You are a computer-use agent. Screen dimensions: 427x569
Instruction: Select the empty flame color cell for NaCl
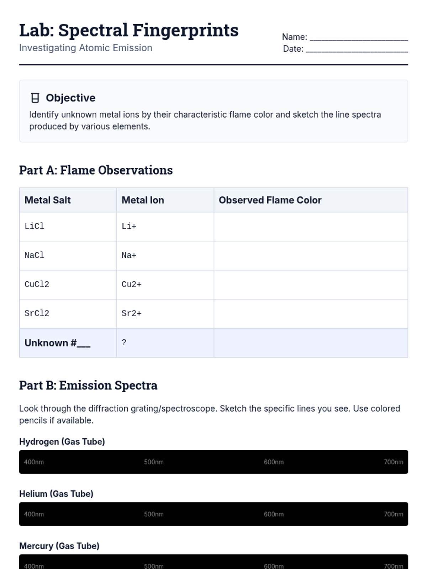(311, 256)
